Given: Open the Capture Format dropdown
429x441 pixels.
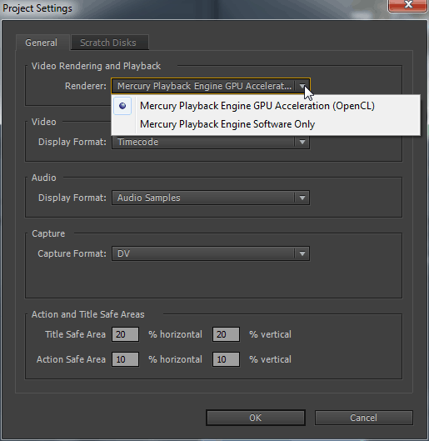Looking at the screenshot, I should point(211,253).
